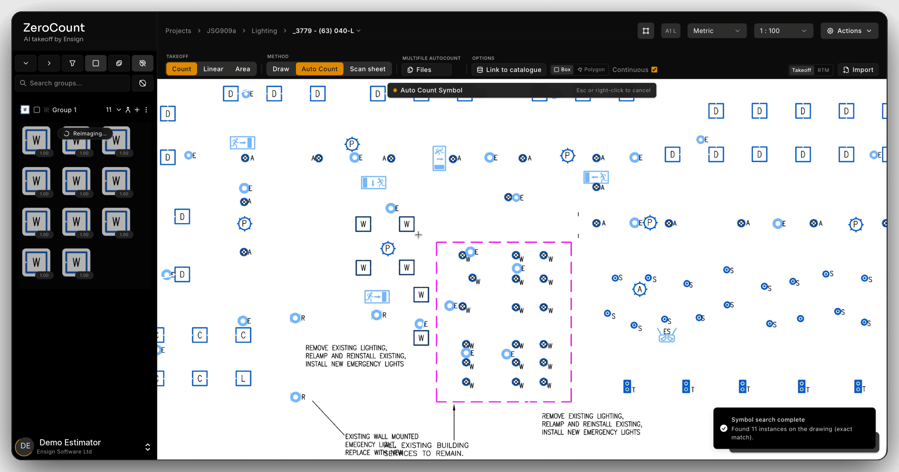Click the gear icon in Actions button

tap(830, 31)
